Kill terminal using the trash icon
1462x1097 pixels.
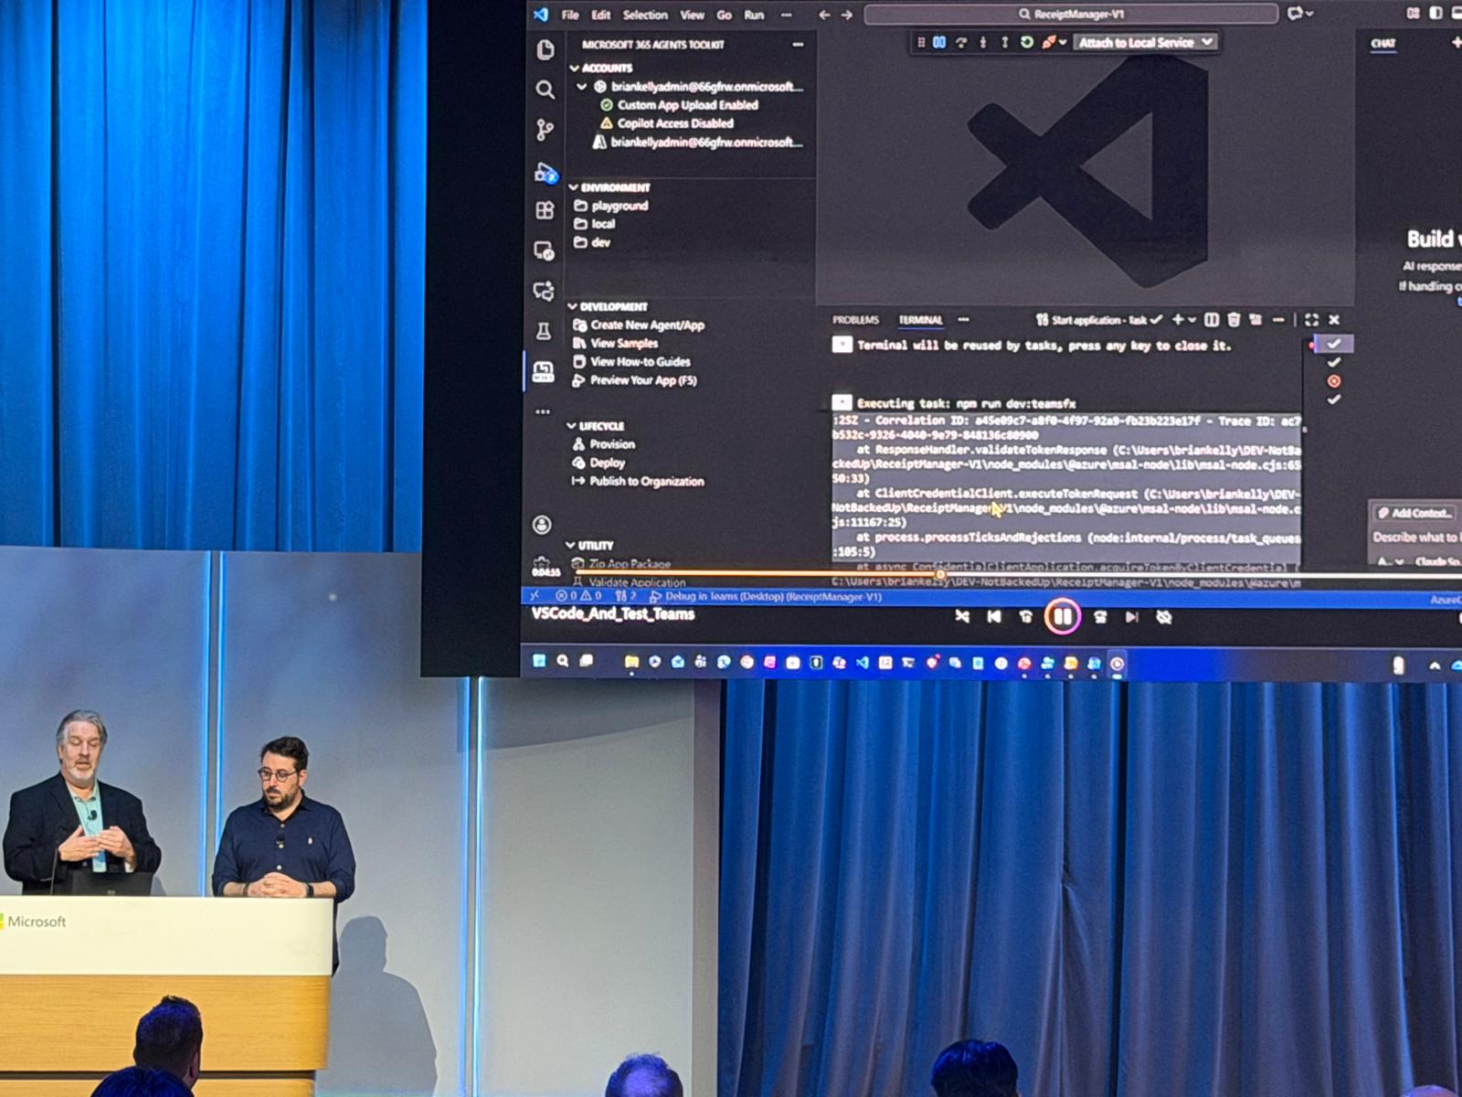1234,320
